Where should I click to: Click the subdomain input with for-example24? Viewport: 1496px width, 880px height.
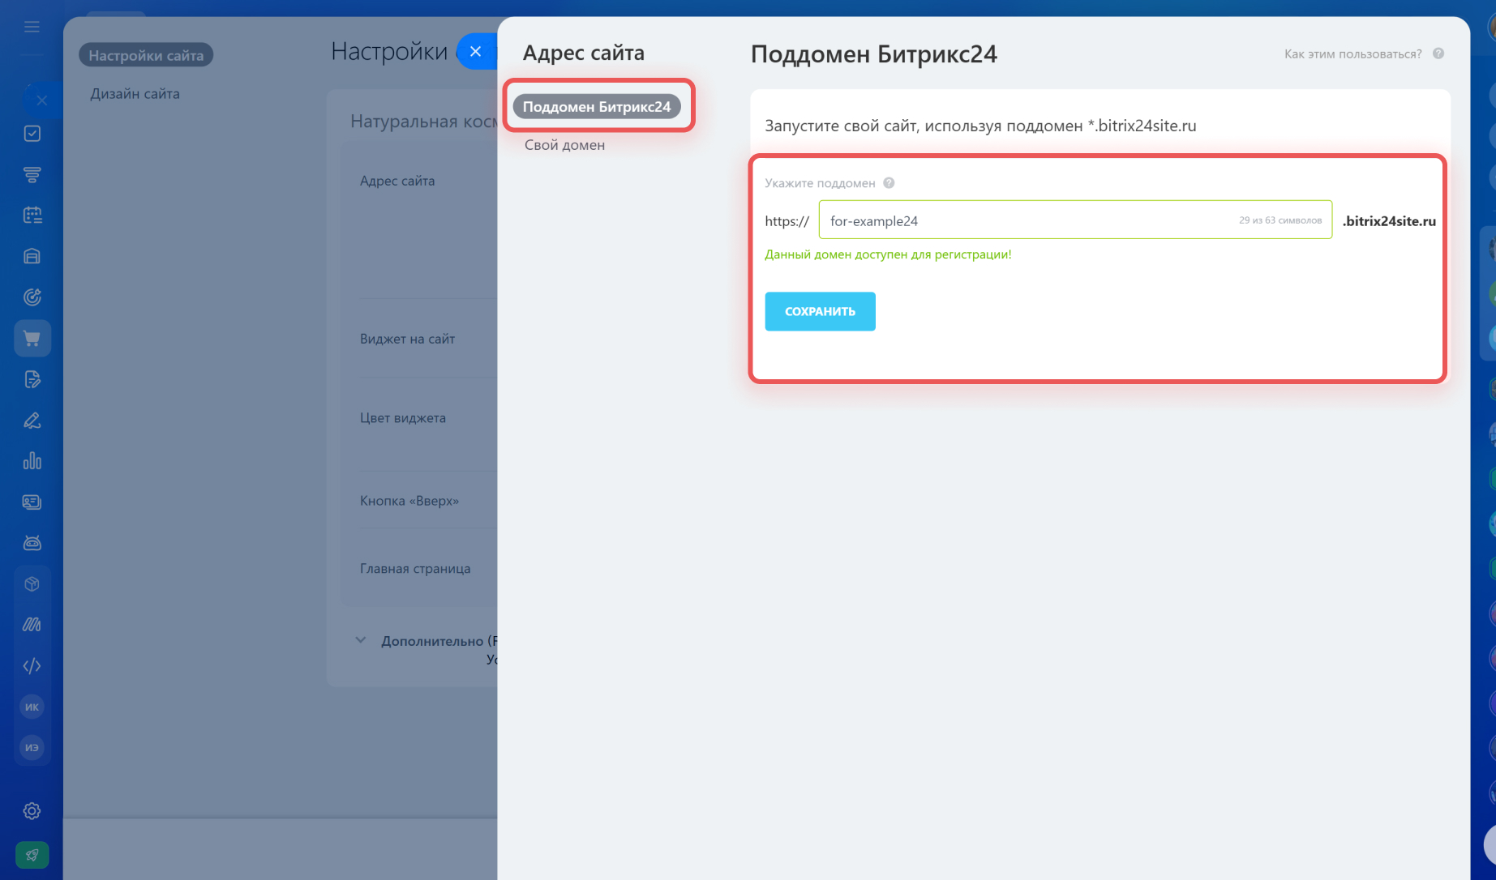(1075, 220)
